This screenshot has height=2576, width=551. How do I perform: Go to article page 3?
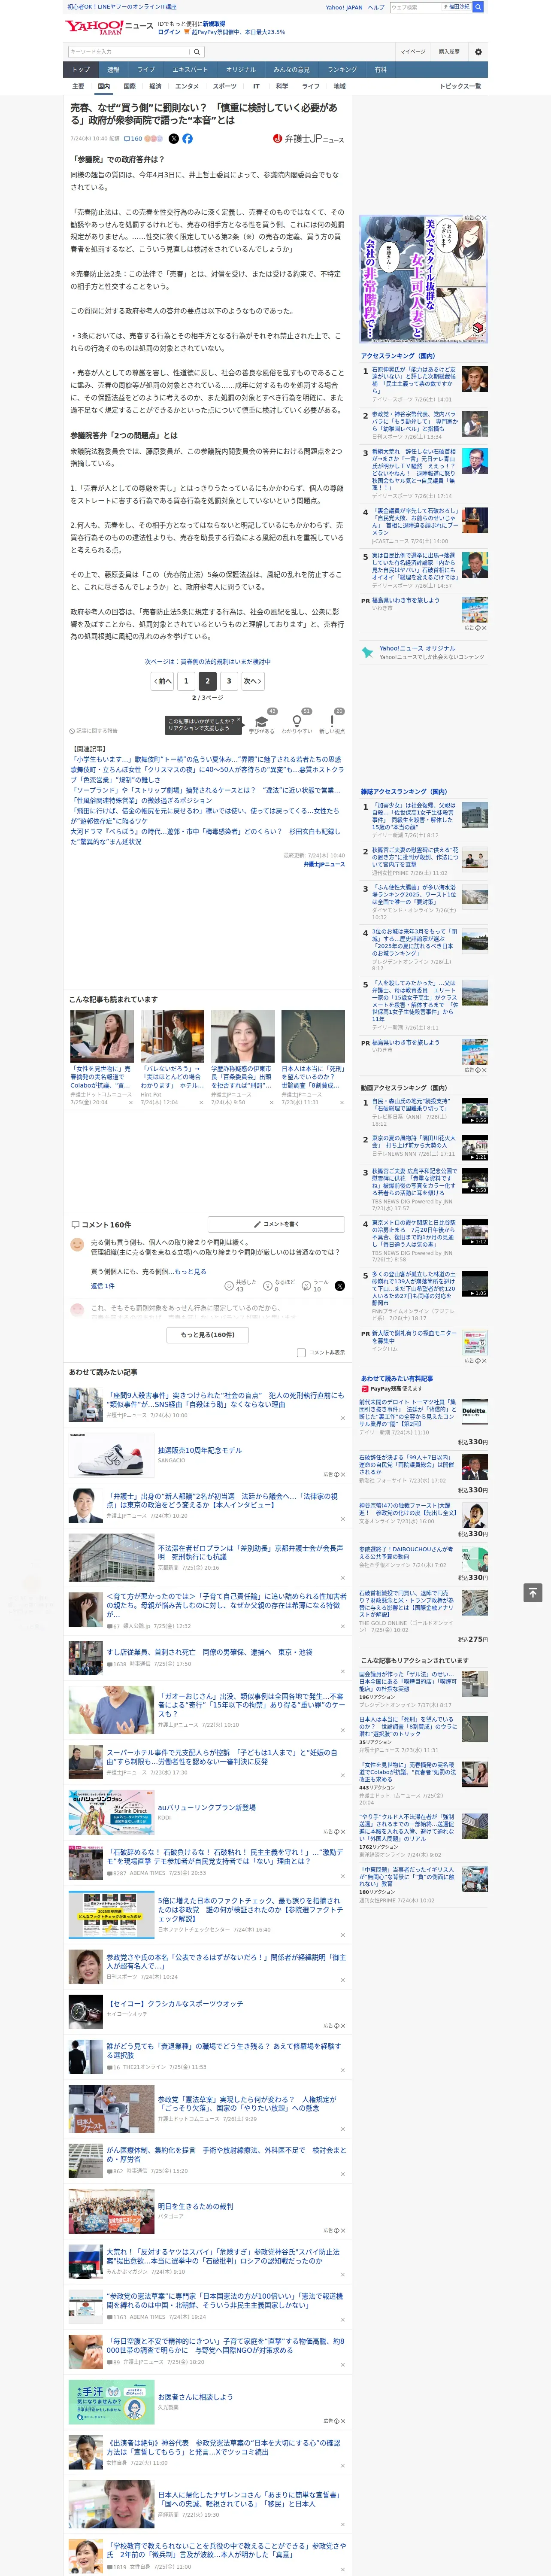tap(229, 681)
